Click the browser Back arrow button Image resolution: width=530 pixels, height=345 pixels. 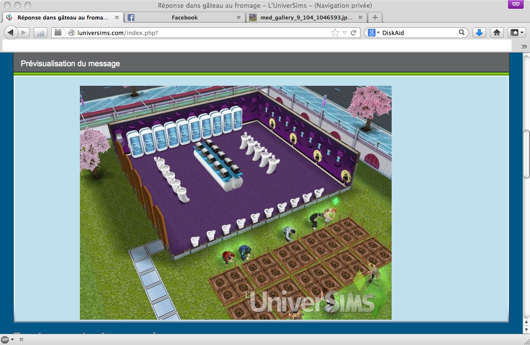(11, 33)
